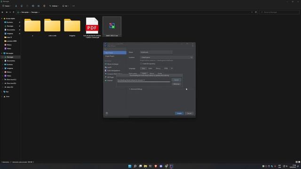This screenshot has width=301, height=169.
Task: Select Java as project language
Action: pos(143,69)
